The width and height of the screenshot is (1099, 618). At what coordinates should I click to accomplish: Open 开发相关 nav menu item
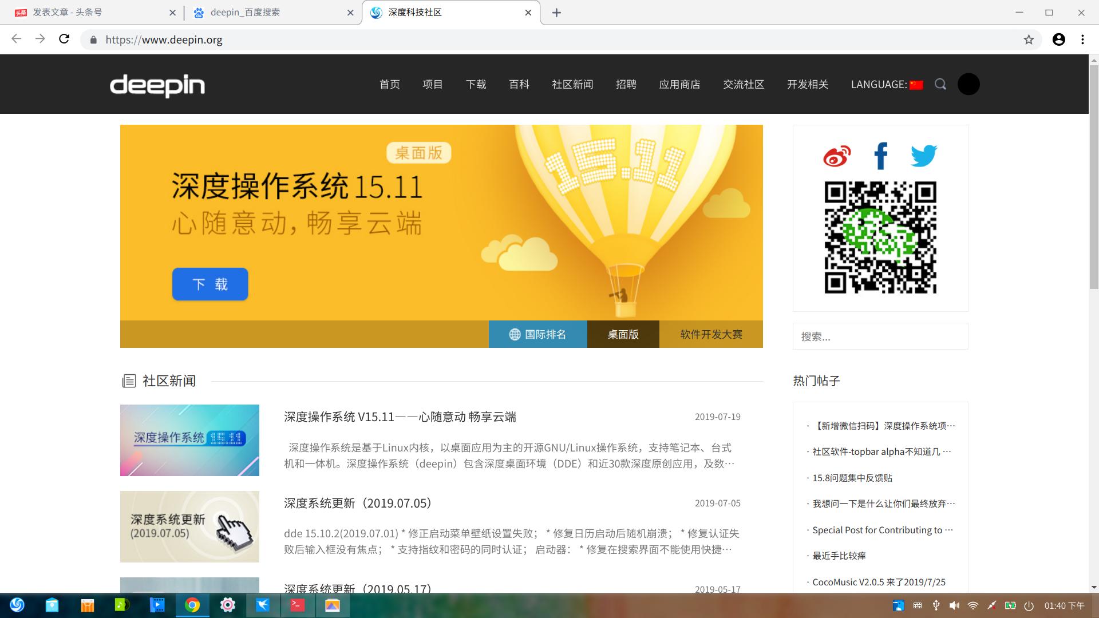808,84
